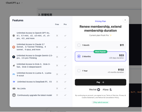Click the Unlimited Access to Claude 3.7 text
Image resolution: width=142 pixels, height=112 pixels.
(31, 47)
